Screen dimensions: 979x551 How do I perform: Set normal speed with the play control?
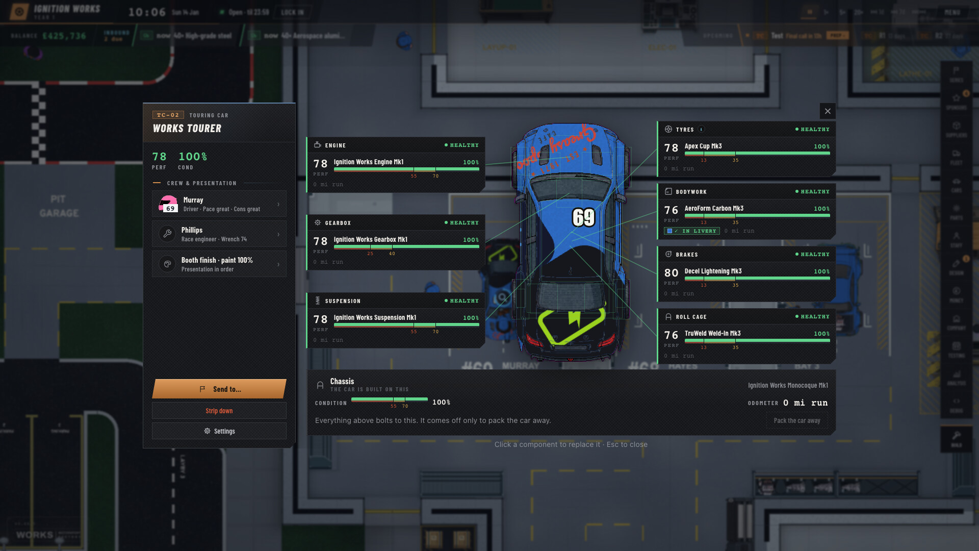(x=826, y=12)
